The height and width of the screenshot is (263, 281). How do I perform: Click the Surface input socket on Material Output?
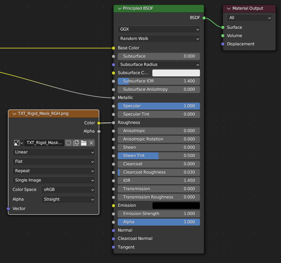coord(223,27)
